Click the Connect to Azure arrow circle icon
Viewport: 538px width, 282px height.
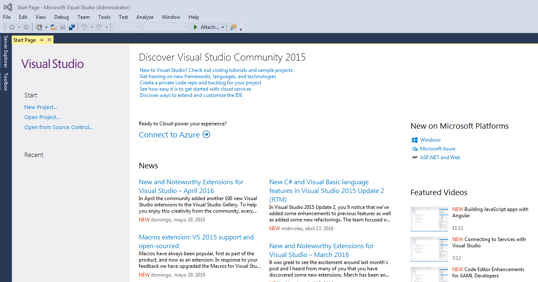click(206, 135)
